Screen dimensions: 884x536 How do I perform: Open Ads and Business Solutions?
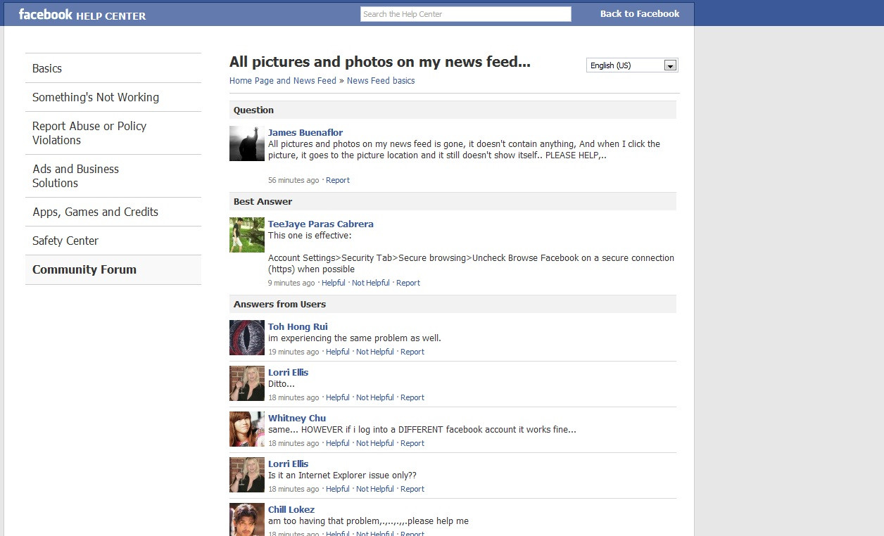coord(75,176)
